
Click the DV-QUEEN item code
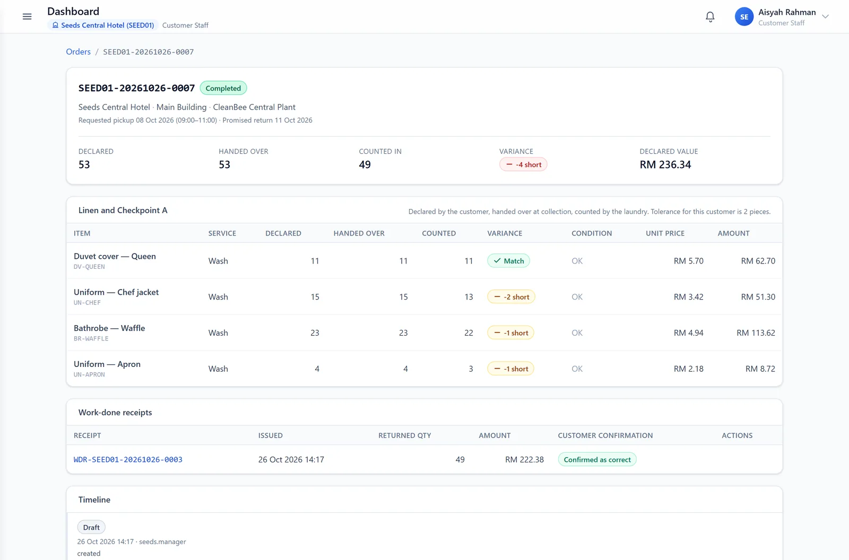pyautogui.click(x=89, y=267)
